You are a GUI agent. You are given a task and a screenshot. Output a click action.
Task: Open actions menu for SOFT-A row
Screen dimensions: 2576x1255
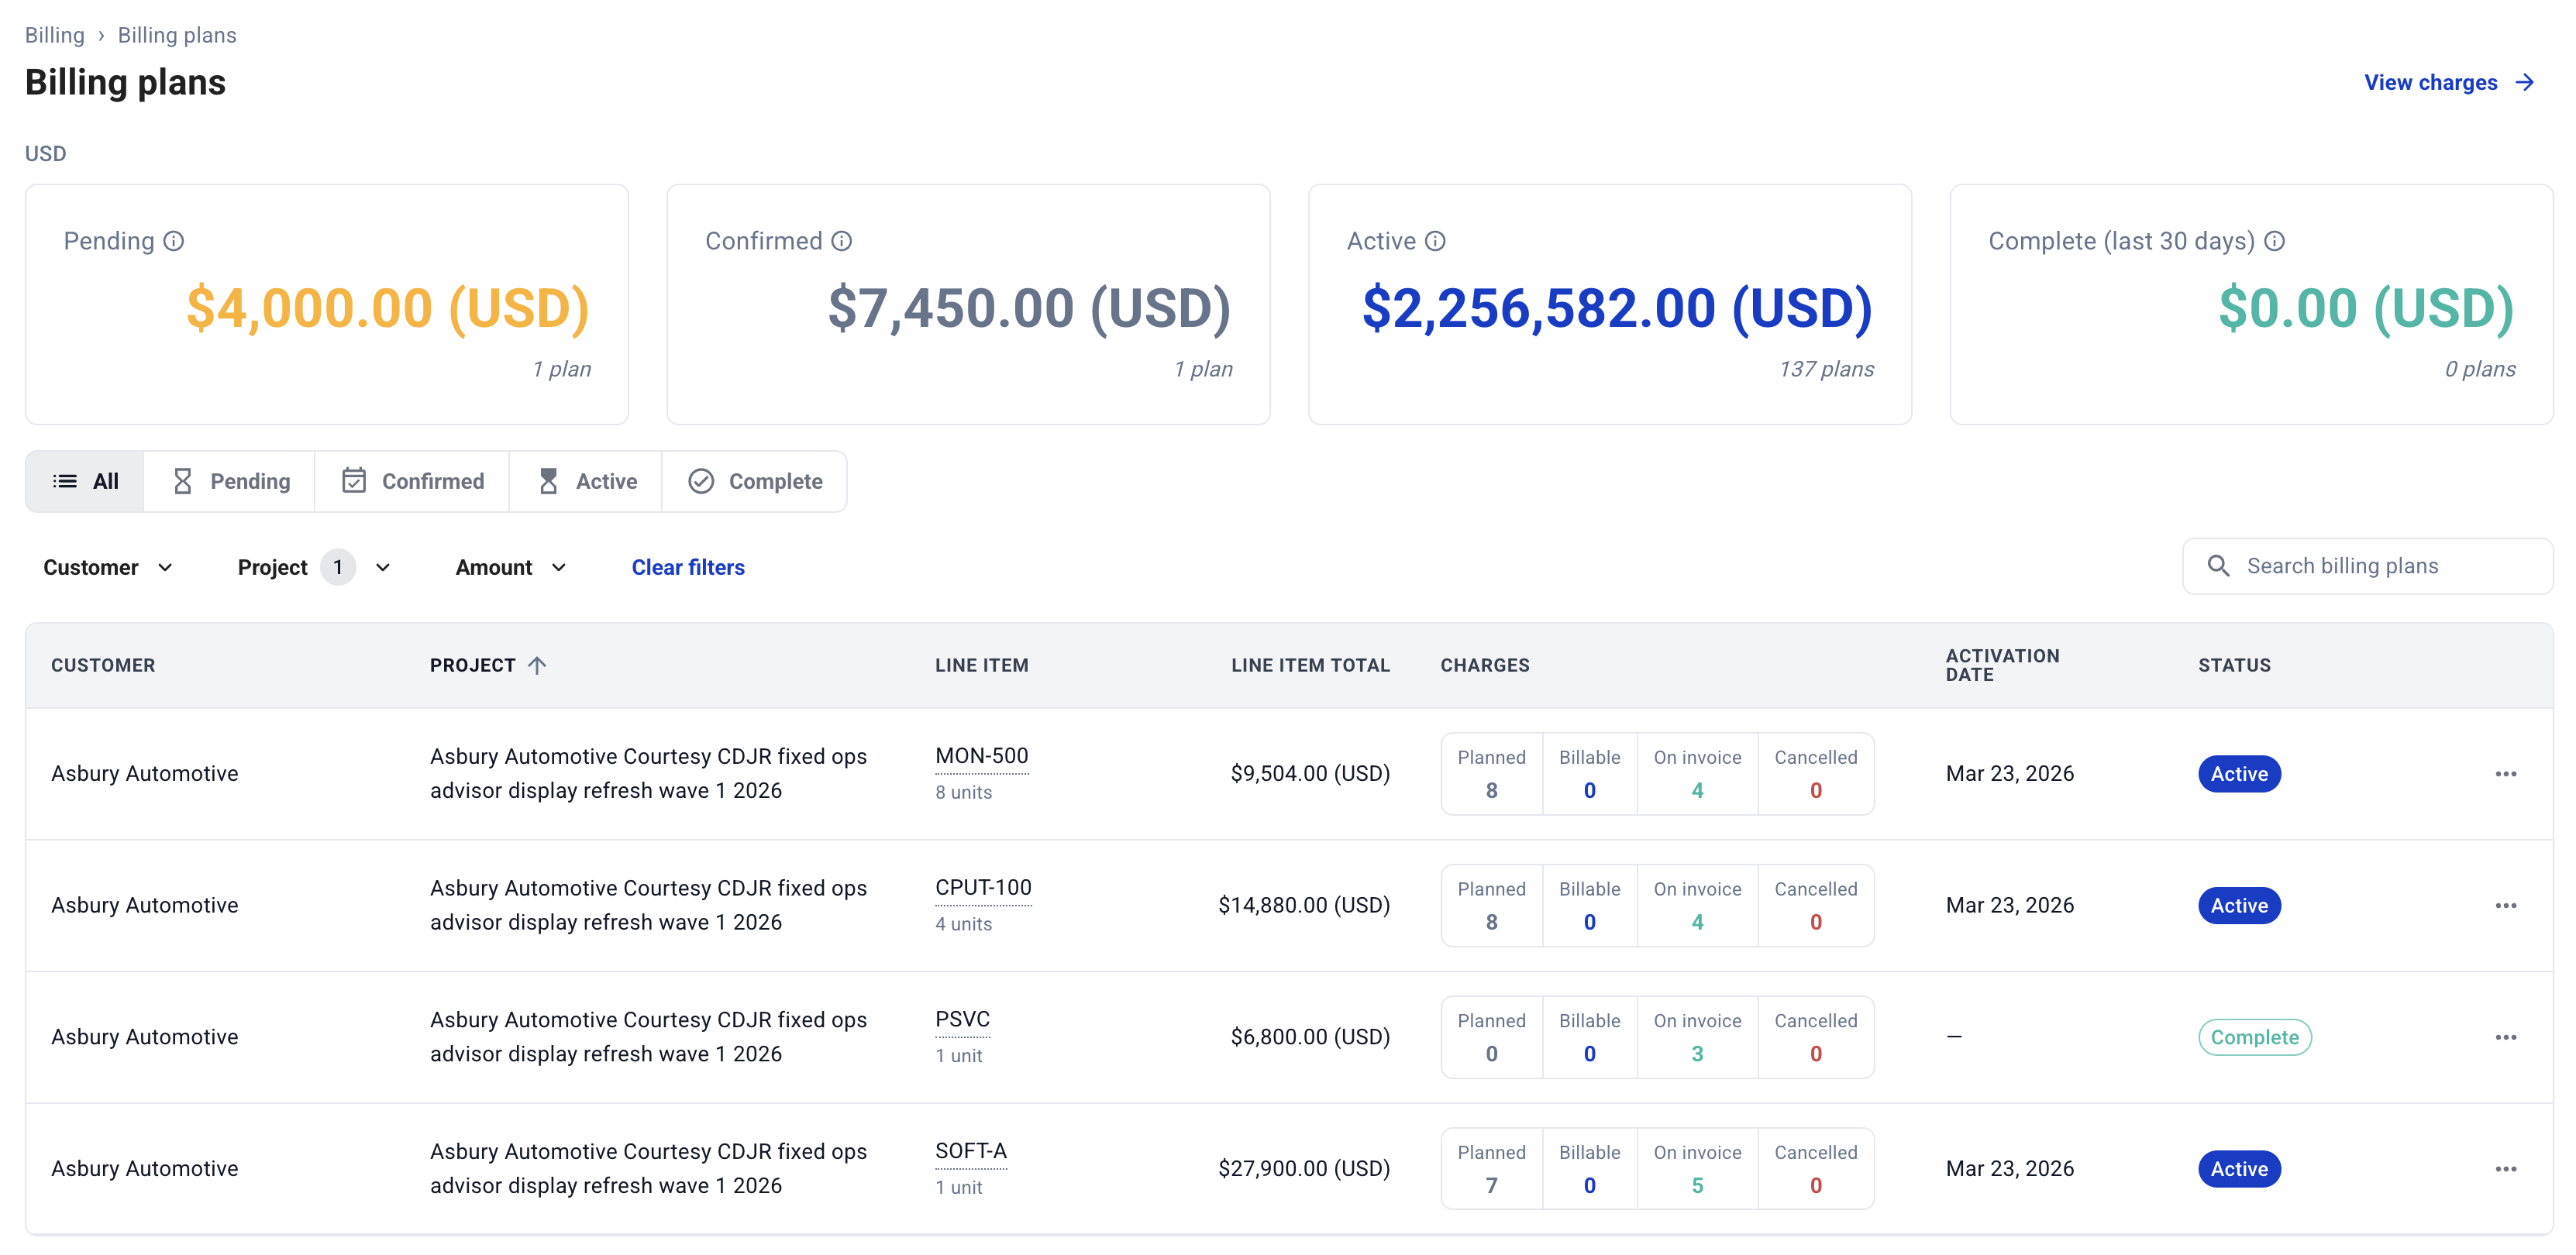pos(2506,1170)
